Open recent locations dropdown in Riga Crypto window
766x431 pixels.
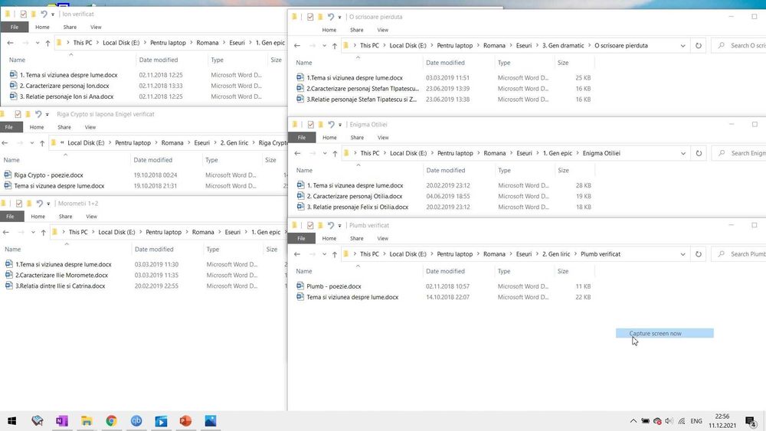point(31,143)
